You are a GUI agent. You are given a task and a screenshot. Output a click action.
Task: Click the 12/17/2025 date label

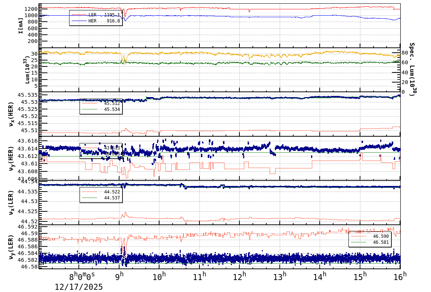click(78, 287)
